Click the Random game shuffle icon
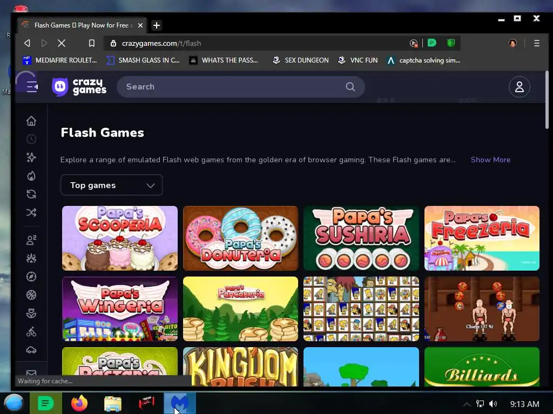This screenshot has height=414, width=553. coord(31,212)
